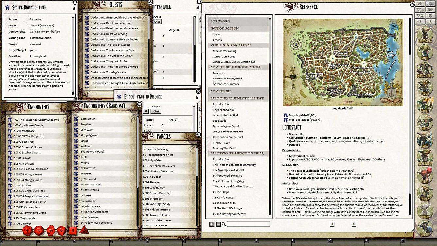Toggle the lock on the Smite Abomination window
This screenshot has height=246, width=437.
click(74, 8)
